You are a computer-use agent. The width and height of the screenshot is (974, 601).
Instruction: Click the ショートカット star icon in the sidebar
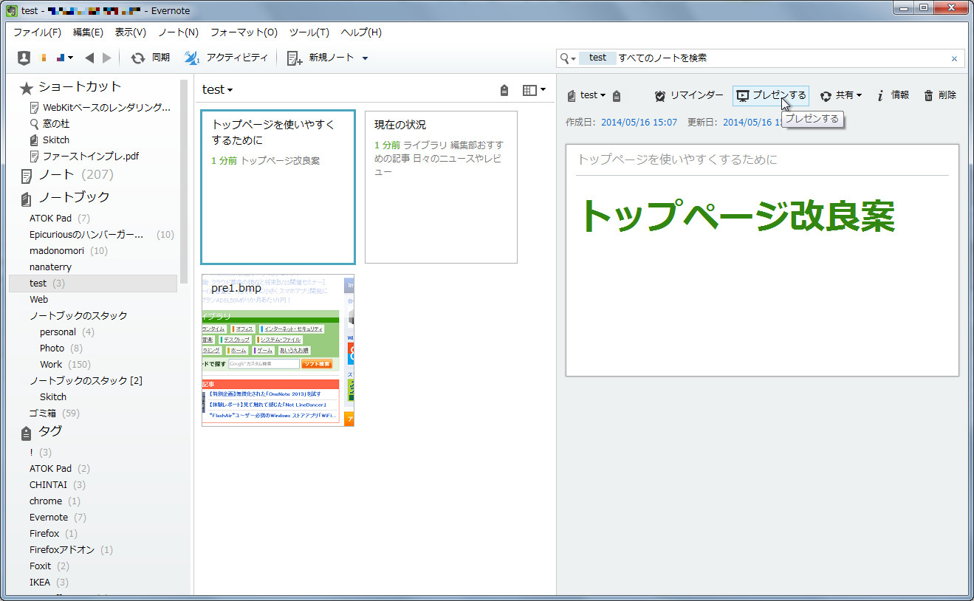pos(24,86)
